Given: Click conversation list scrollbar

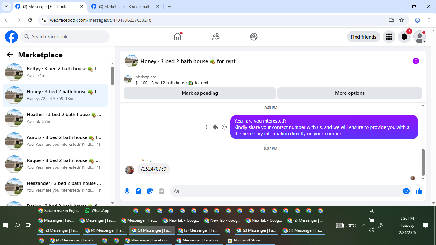Looking at the screenshot, I should click(112, 76).
